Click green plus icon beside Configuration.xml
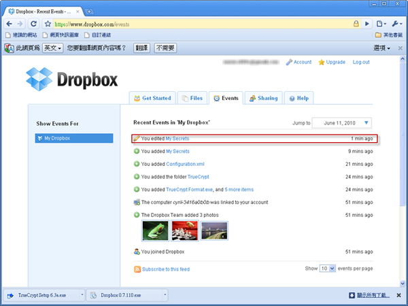Screen dimensions: 408x306 click(x=137, y=164)
